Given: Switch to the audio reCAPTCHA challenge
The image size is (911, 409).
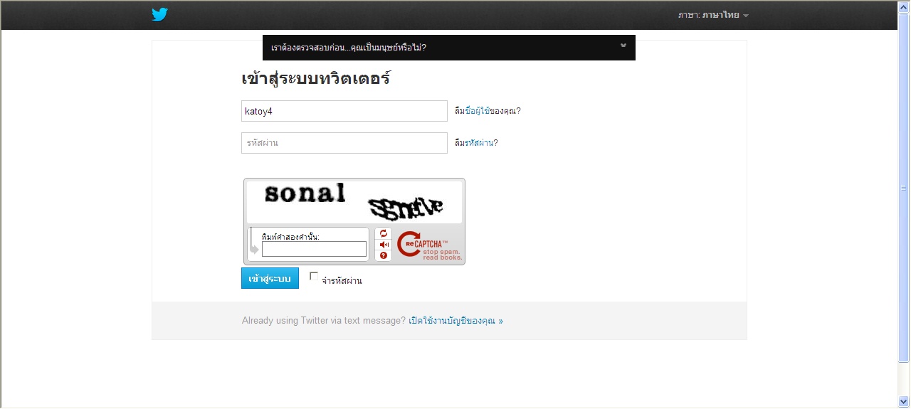Looking at the screenshot, I should pyautogui.click(x=384, y=245).
